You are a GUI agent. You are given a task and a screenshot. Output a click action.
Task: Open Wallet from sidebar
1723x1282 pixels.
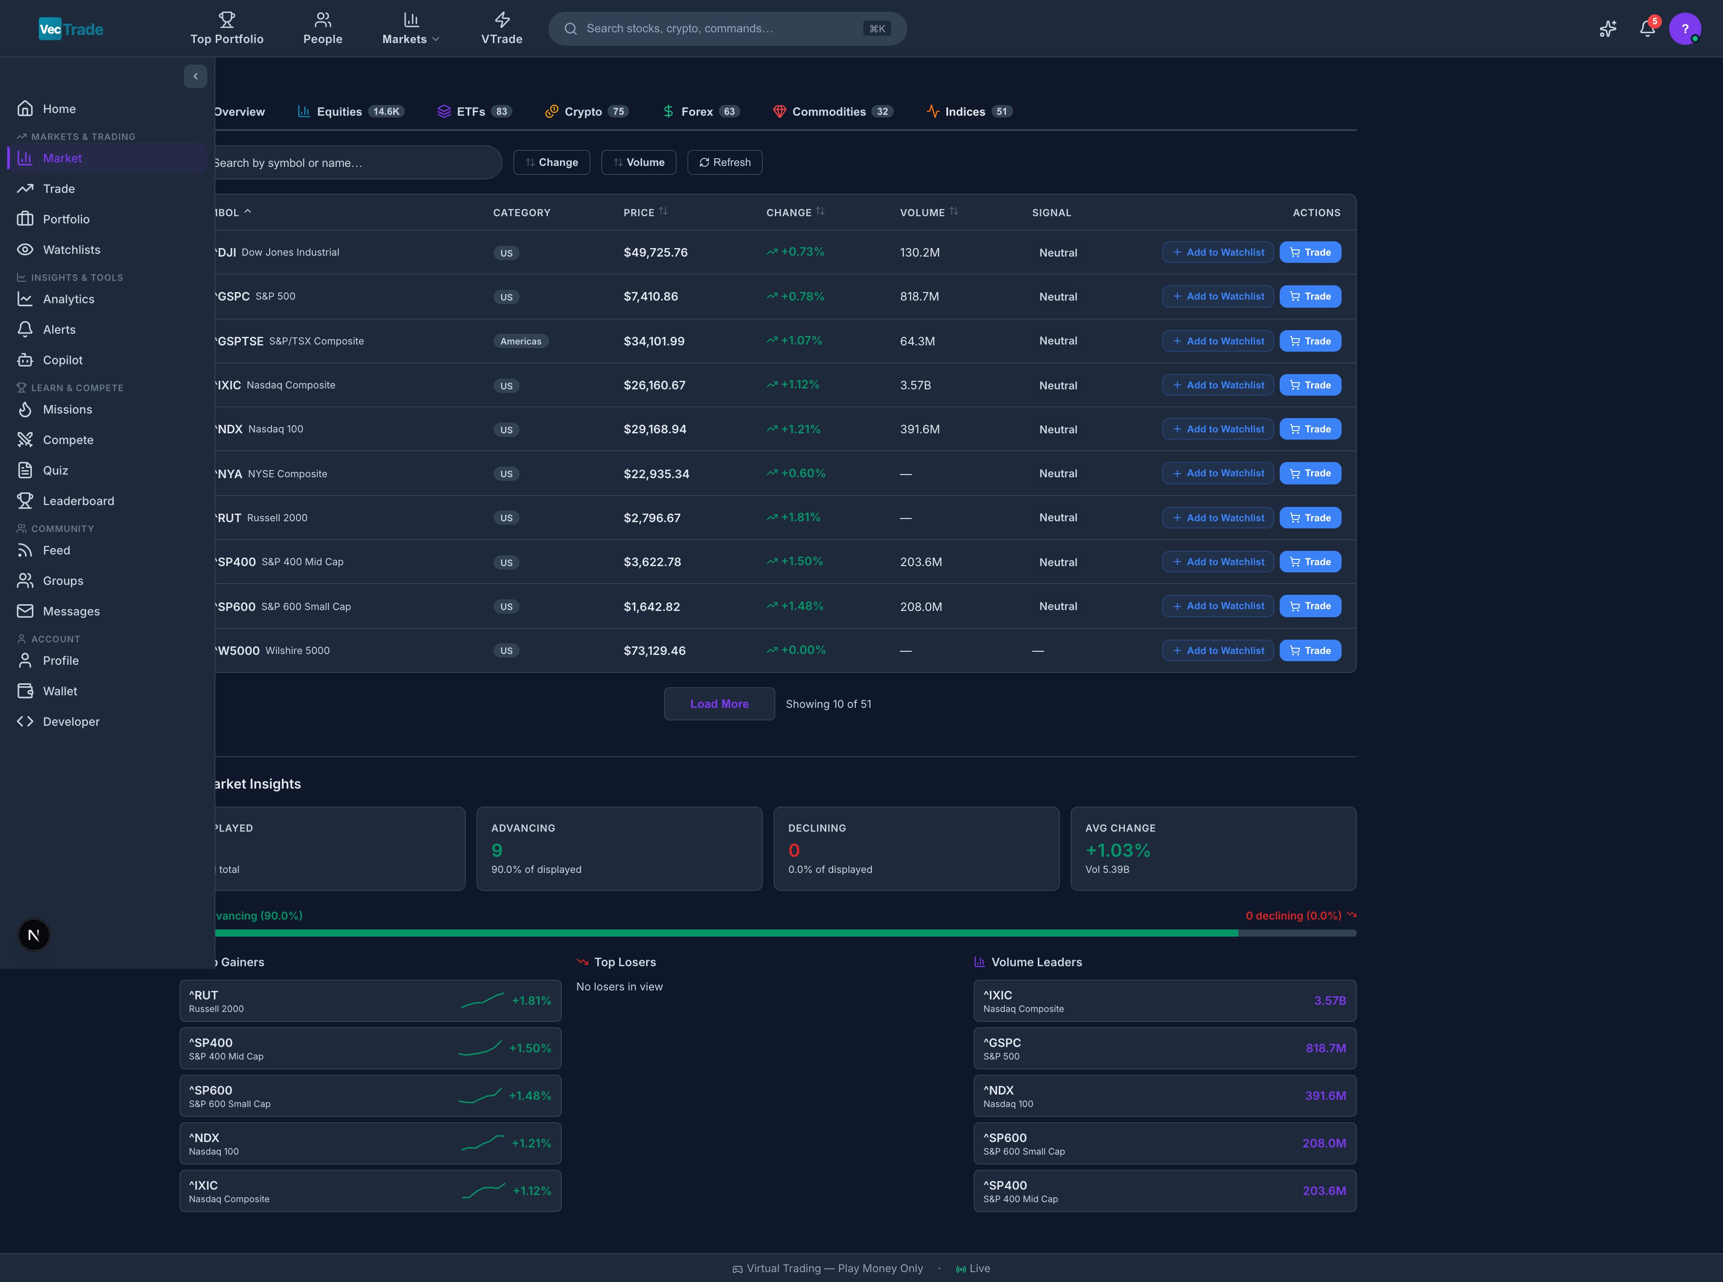click(107, 691)
